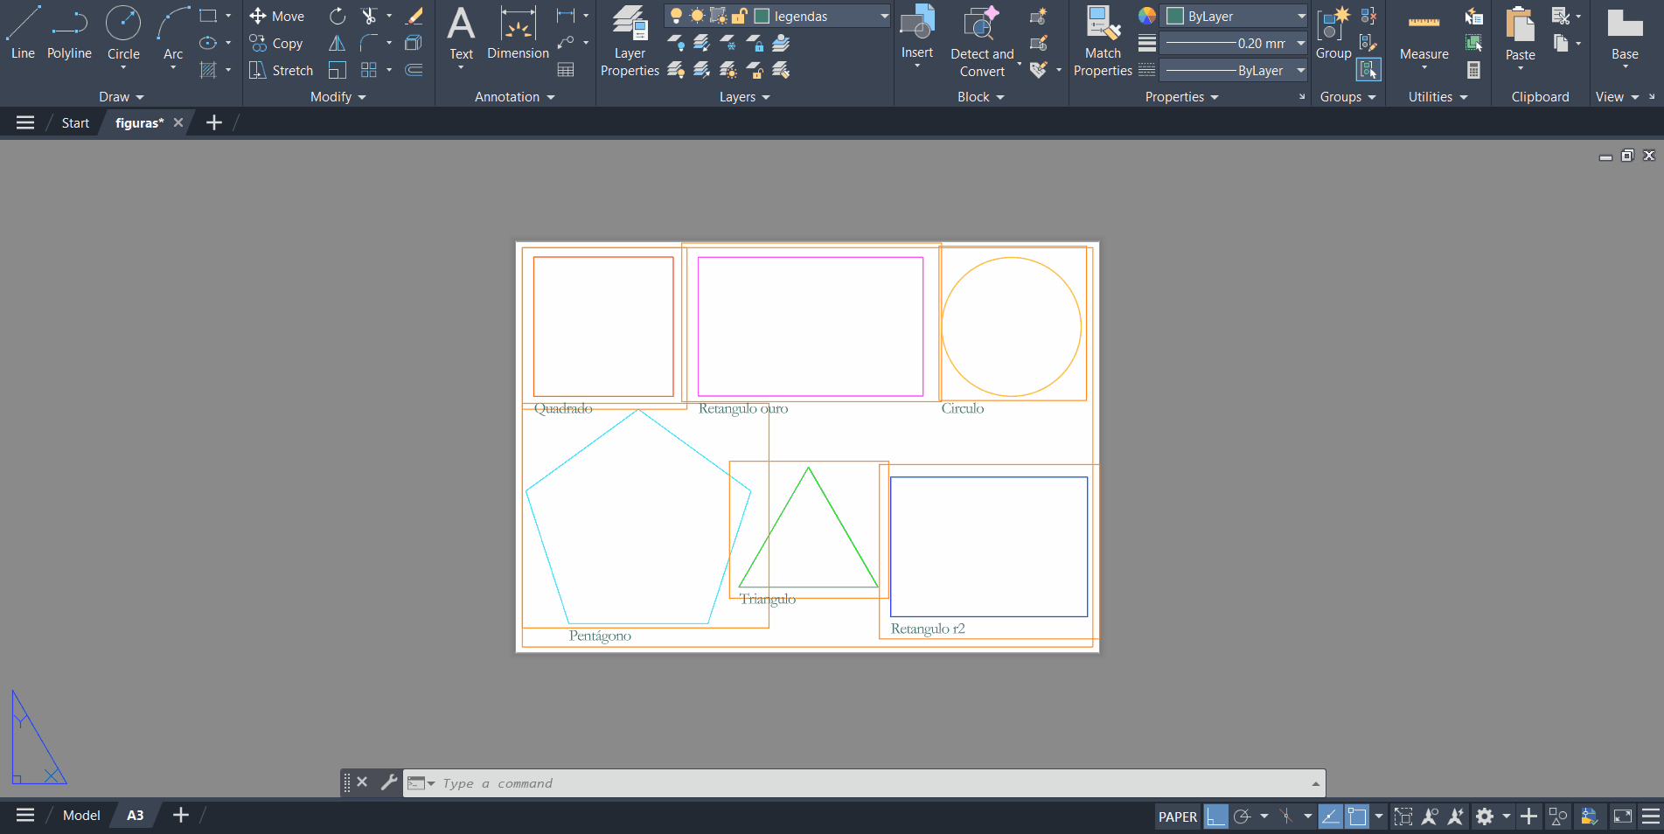Open the ByLayer object color swatch
The image size is (1664, 834).
click(1175, 16)
